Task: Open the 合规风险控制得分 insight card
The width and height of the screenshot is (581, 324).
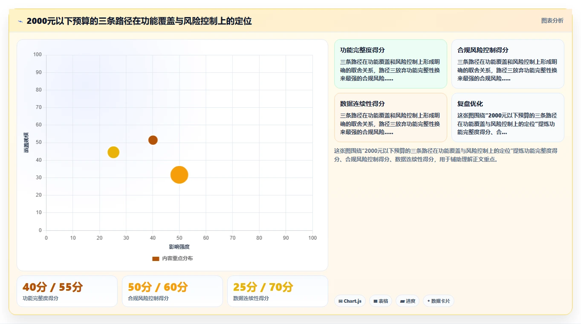Action: pyautogui.click(x=508, y=64)
